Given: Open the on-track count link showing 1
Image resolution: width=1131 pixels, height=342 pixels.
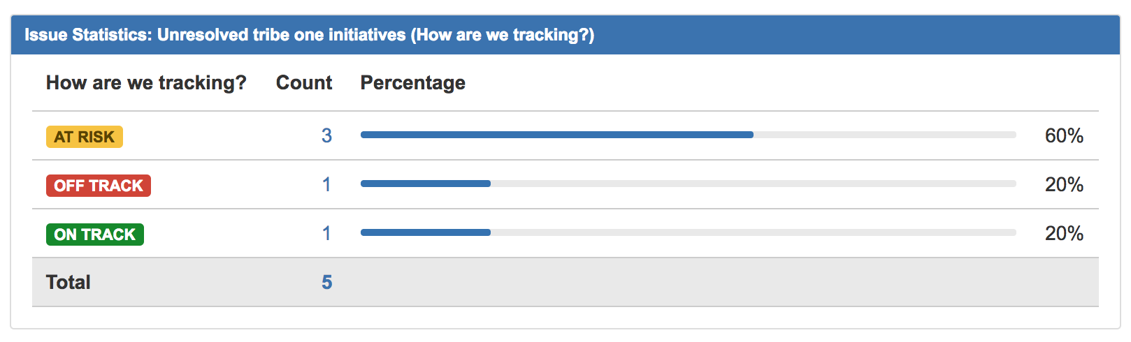Looking at the screenshot, I should pos(326,233).
